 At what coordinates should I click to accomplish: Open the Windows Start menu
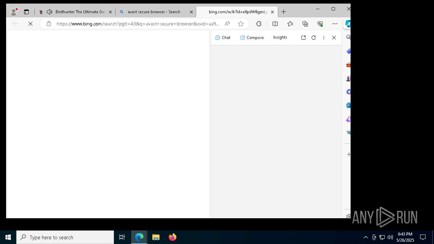tap(8, 237)
